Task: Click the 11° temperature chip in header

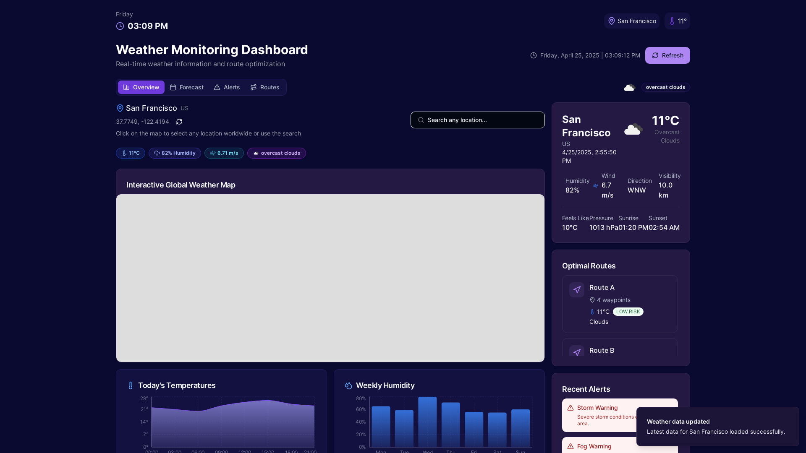Action: click(677, 21)
